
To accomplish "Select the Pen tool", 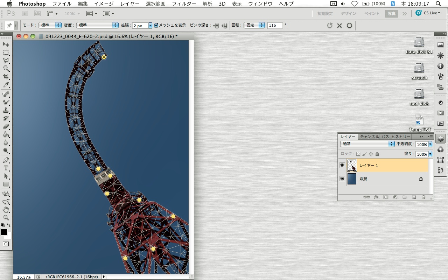I will click(x=6, y=160).
